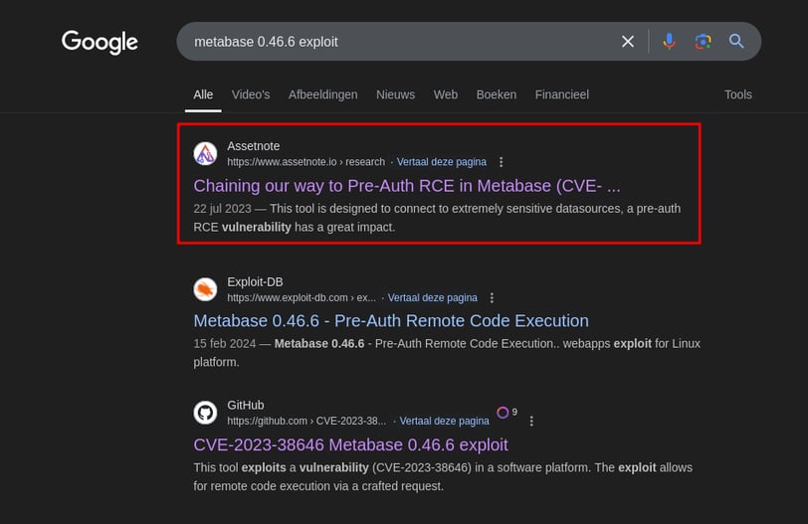Submit search with magnifying glass icon
Viewport: 808px width, 524px height.
[x=736, y=42]
